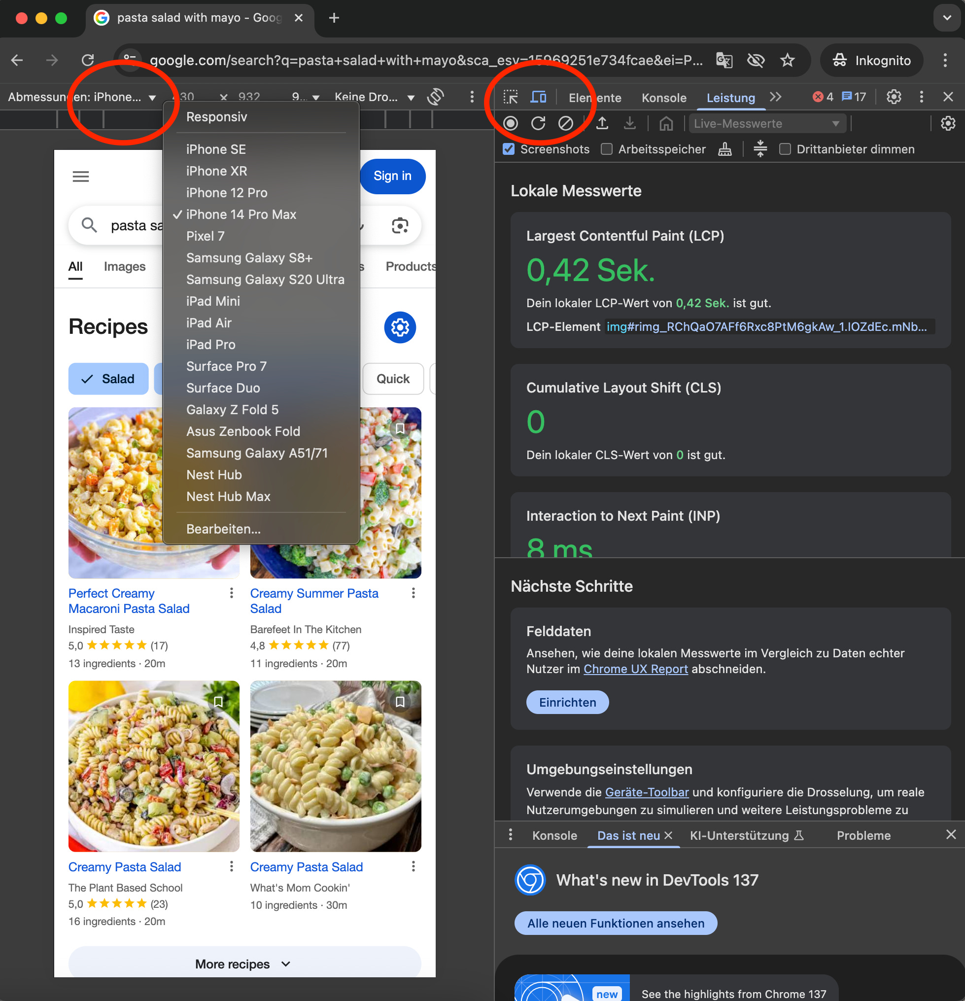Clear the recording with the clear icon

click(x=565, y=124)
